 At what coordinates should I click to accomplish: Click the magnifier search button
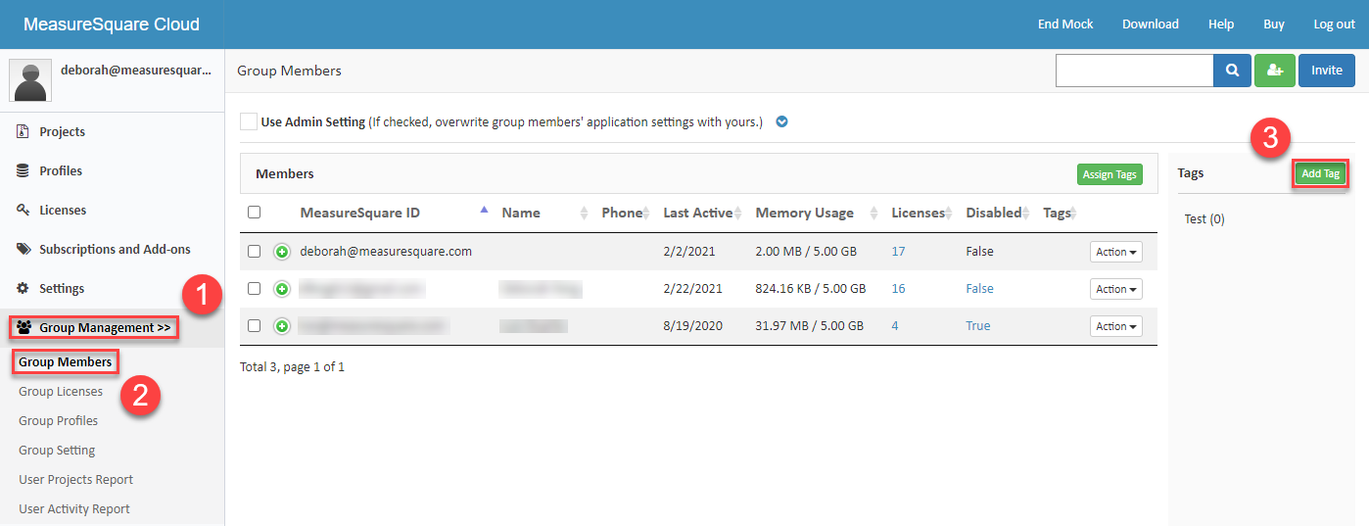tap(1233, 71)
